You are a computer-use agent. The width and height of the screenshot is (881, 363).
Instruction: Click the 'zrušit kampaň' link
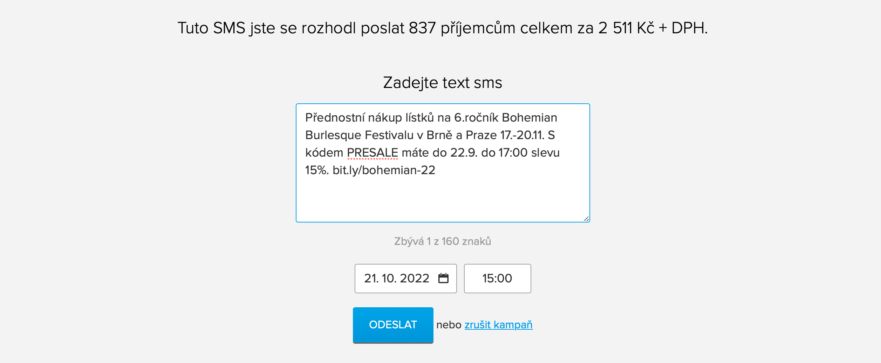[x=498, y=325]
